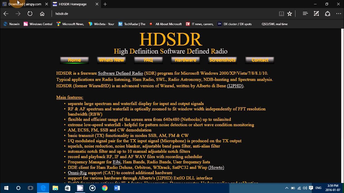Open a new browser tab

coord(105,4)
